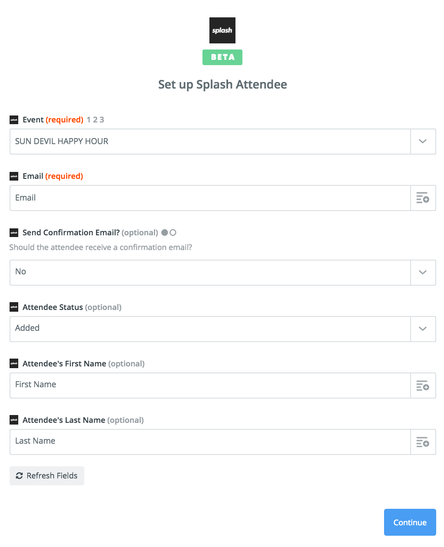Viewport: 444px width, 547px height.
Task: Select the SUN DEVIL HAPPY HOUR field
Action: coord(210,142)
